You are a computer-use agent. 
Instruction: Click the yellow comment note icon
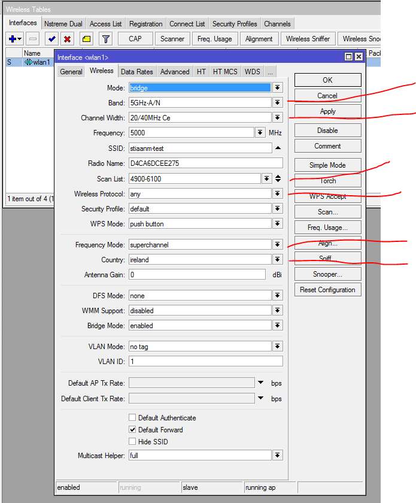[x=86, y=39]
